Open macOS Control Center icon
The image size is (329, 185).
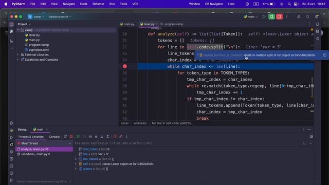click(296, 4)
